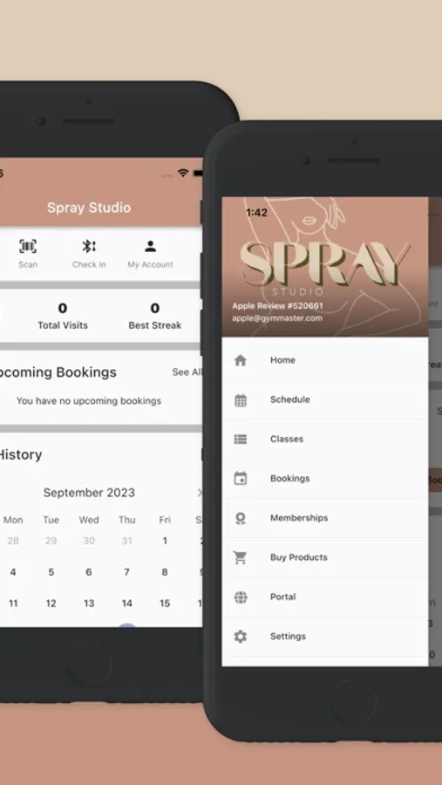
Task: Tap the Bluetooth Check In icon
Action: tap(89, 246)
